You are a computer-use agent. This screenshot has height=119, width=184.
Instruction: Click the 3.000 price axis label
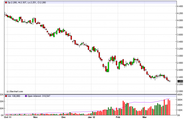pos(180,56)
